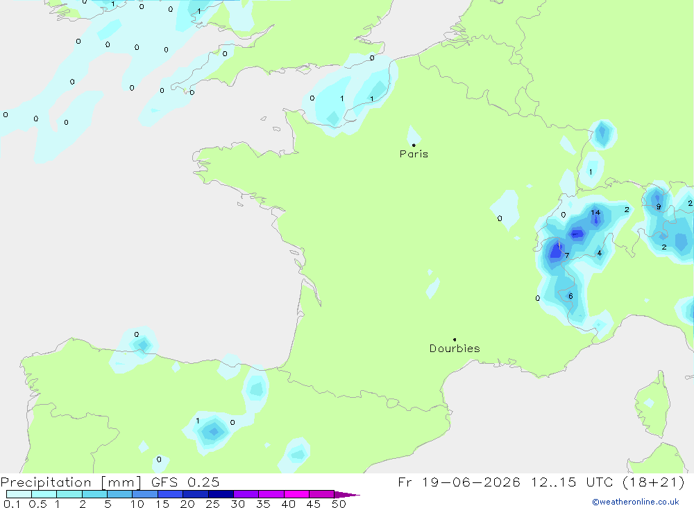Click the '(18+21)' forecast run text

click(654, 482)
